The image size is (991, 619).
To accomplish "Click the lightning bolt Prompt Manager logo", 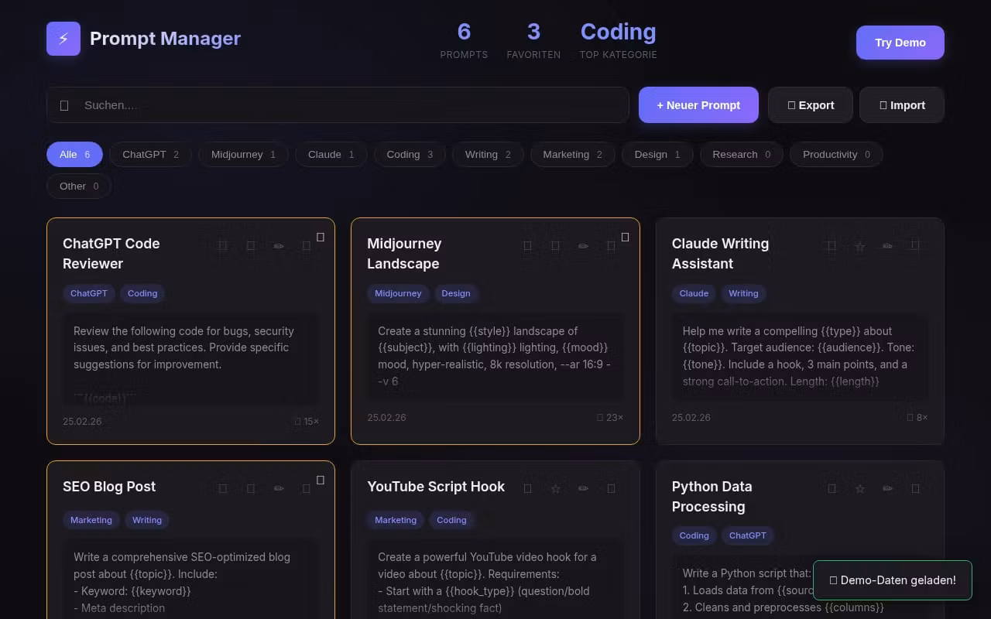I will coord(63,39).
